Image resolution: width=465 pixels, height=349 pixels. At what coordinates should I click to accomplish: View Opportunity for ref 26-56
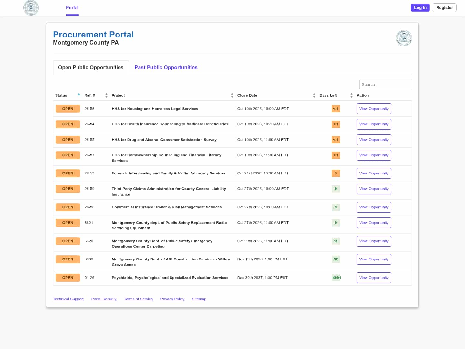pos(374,109)
